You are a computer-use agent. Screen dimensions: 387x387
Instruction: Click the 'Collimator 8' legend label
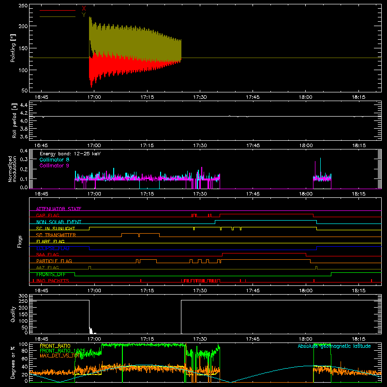click(54, 160)
